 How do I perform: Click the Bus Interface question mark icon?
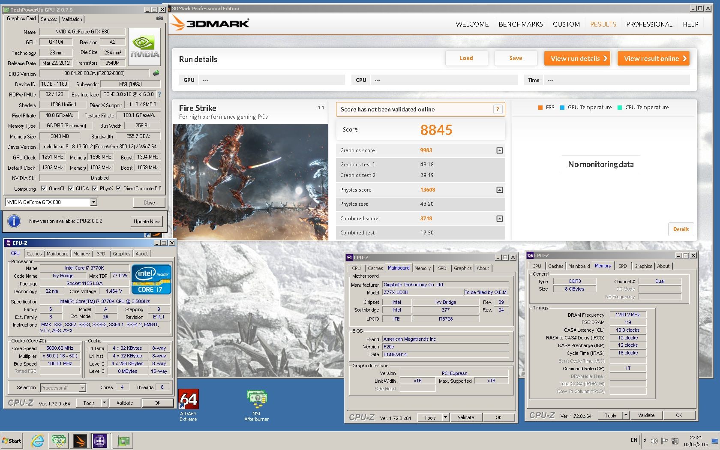[159, 94]
